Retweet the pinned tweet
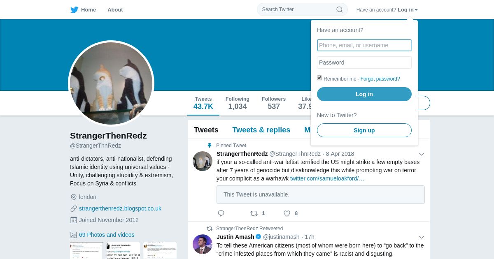494x259 pixels. click(x=254, y=213)
